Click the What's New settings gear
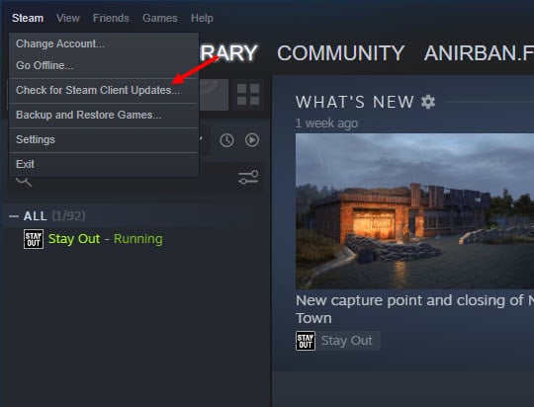 [428, 102]
